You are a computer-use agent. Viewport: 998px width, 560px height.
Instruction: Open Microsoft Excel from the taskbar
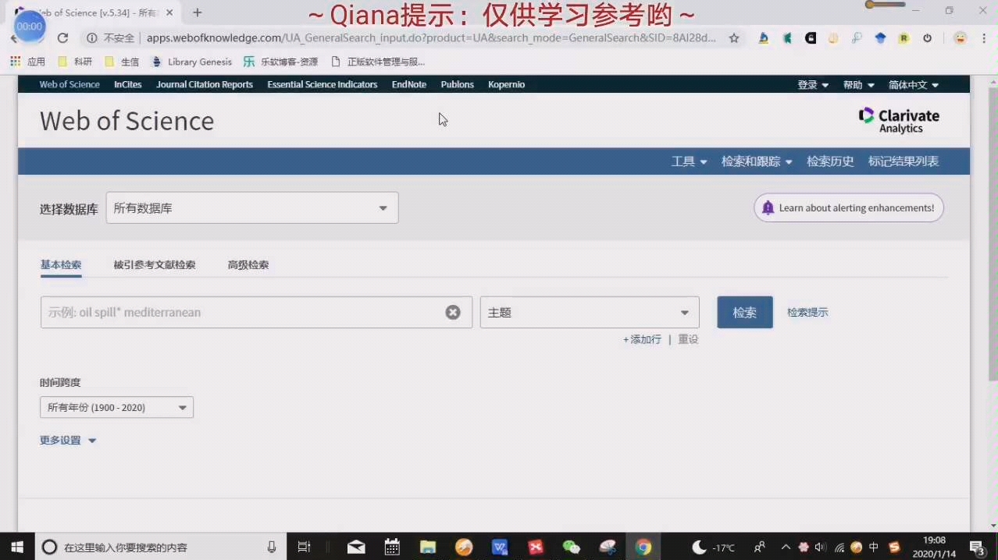(535, 547)
